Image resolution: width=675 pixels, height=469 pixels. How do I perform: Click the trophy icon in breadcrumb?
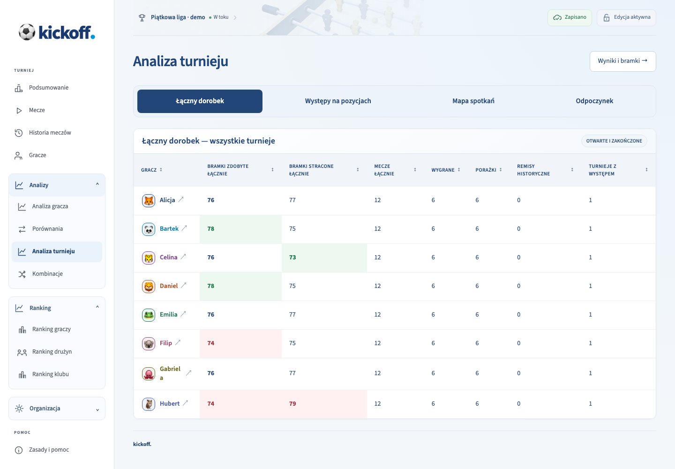coord(142,17)
